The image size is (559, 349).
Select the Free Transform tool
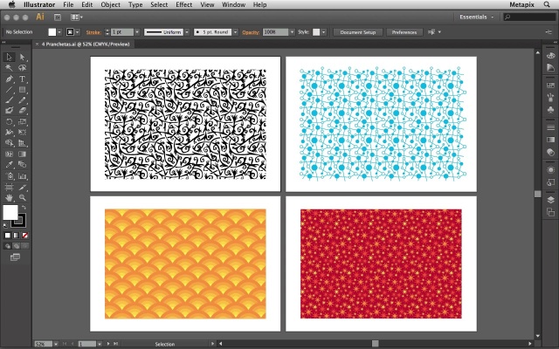click(x=22, y=133)
